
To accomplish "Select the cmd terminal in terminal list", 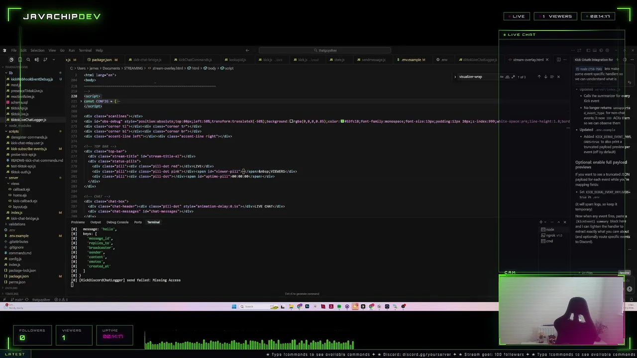I will point(549,241).
